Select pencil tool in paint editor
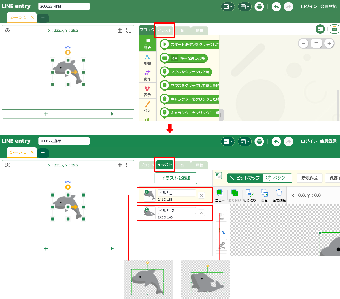The image size is (340, 299). pyautogui.click(x=222, y=245)
